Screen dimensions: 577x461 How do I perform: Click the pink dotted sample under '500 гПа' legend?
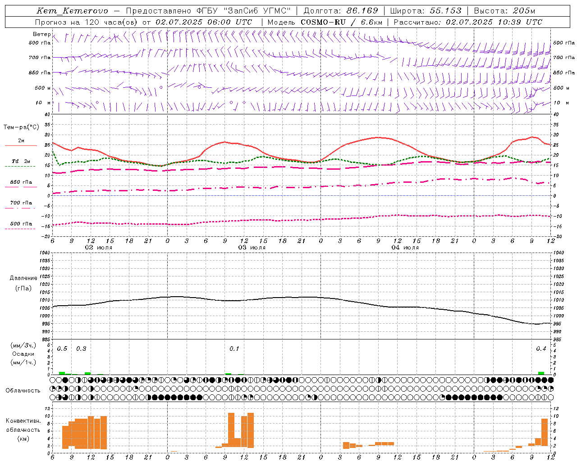click(x=20, y=229)
